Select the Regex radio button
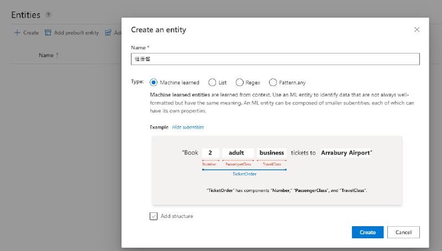442x251 pixels. tap(240, 82)
